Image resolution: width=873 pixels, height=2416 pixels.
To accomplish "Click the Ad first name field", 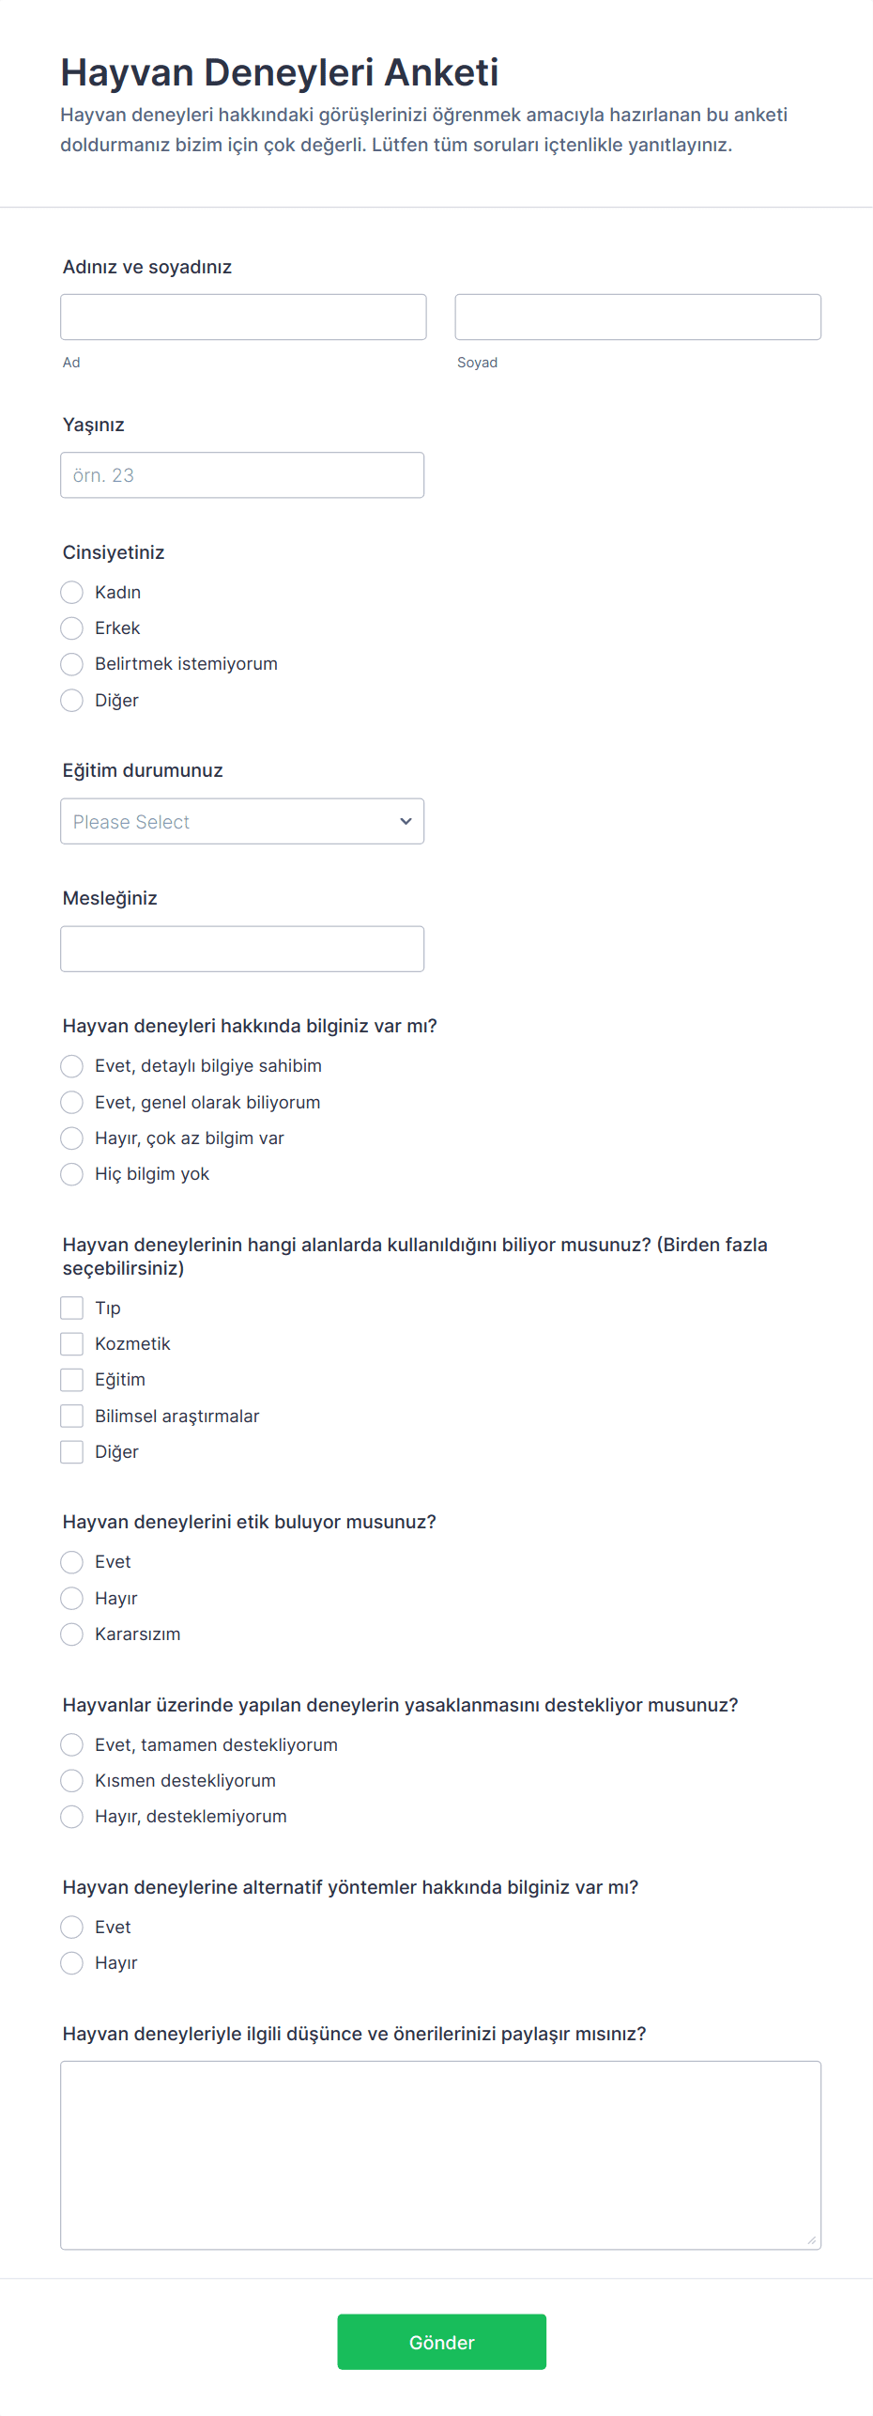I will (243, 317).
